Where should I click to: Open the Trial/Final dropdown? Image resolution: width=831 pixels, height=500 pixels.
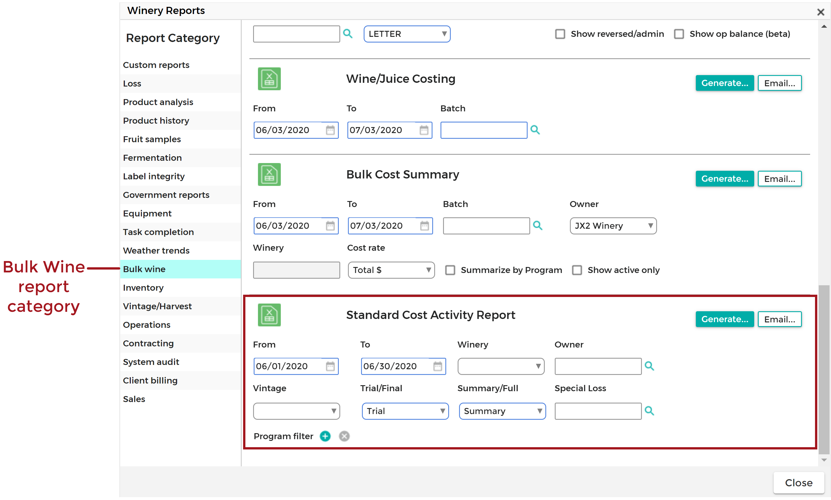pos(405,411)
